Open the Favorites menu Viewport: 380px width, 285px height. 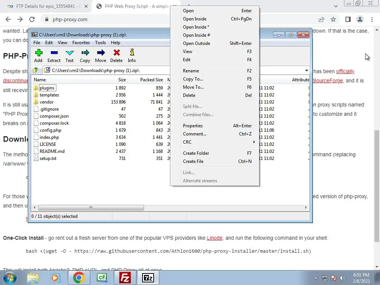pos(81,43)
